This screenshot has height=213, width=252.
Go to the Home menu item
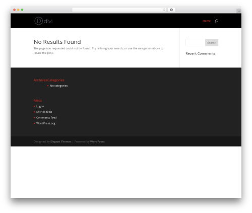tap(207, 21)
